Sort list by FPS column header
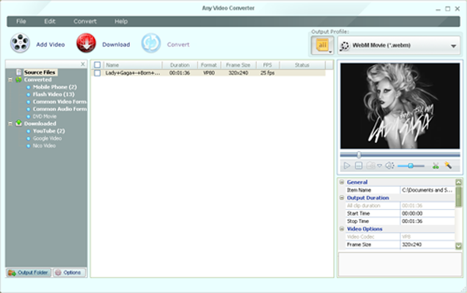Viewport: 467px width, 293px height. pyautogui.click(x=268, y=65)
